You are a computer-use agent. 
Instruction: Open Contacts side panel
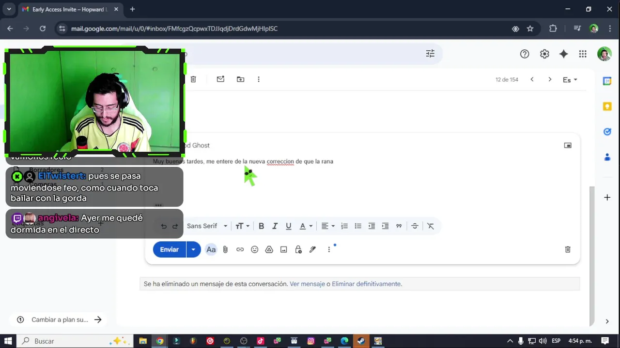607,157
